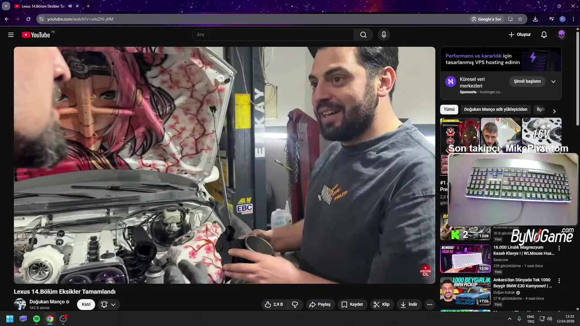Open the Chrome media controls icon
The height and width of the screenshot is (326, 580).
pos(551,19)
